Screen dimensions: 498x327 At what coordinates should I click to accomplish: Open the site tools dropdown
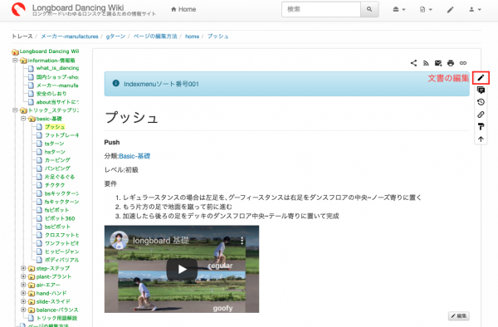point(399,9)
